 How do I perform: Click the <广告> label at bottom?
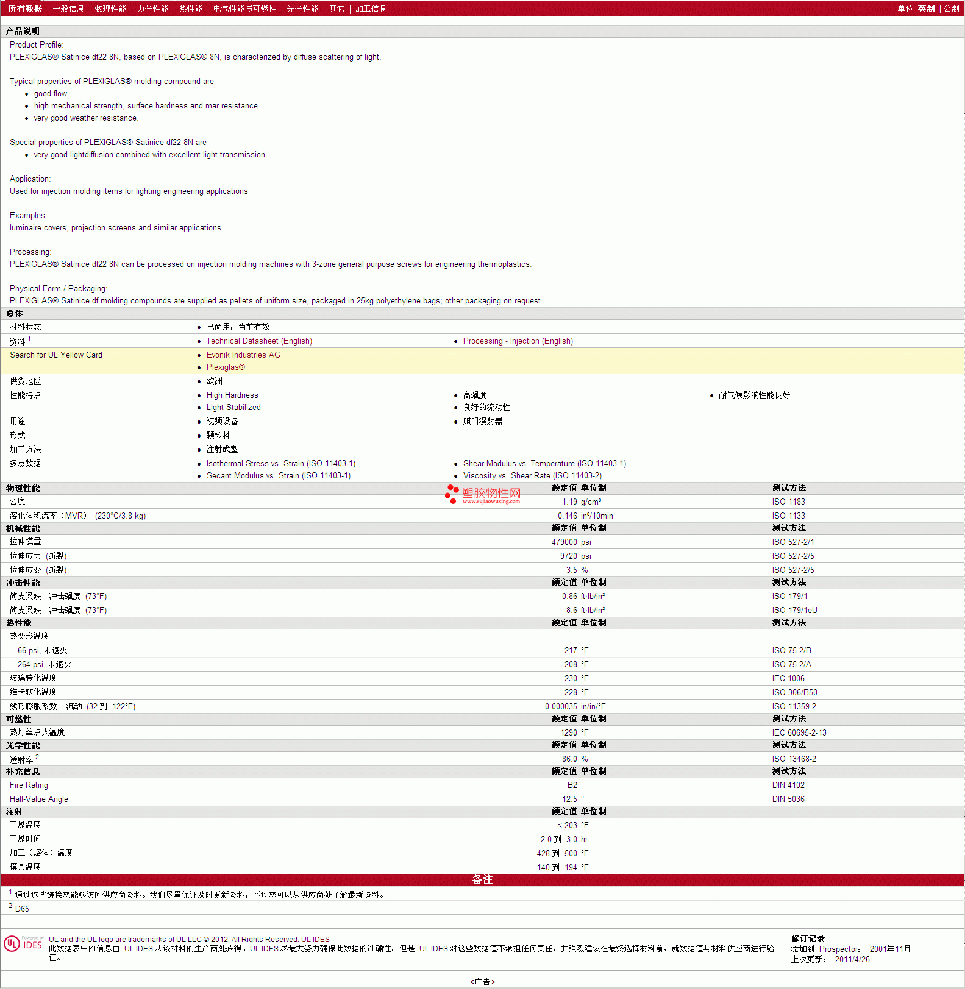click(482, 982)
